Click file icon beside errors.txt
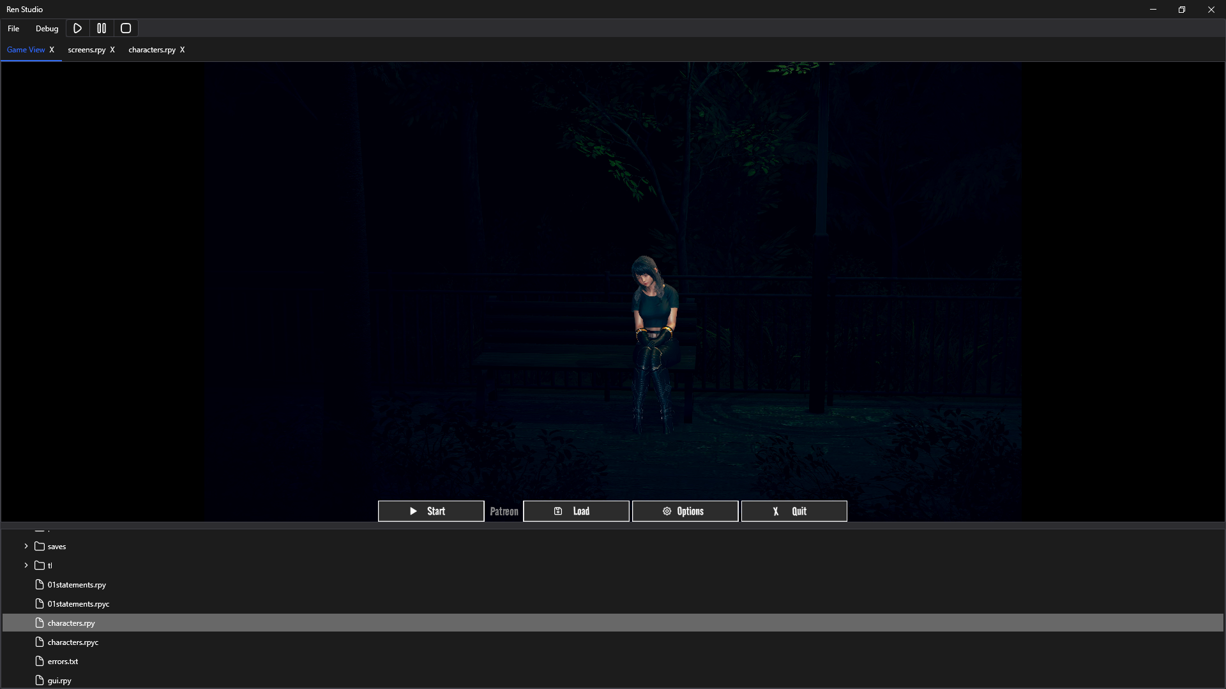This screenshot has height=689, width=1226. click(40, 661)
